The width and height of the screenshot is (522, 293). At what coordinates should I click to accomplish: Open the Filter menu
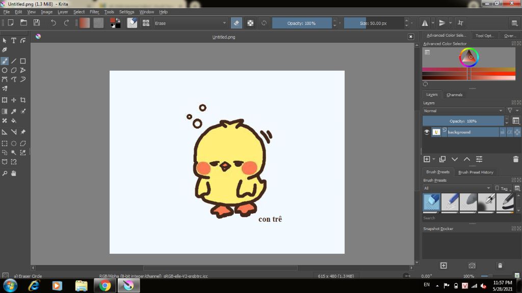pos(94,12)
